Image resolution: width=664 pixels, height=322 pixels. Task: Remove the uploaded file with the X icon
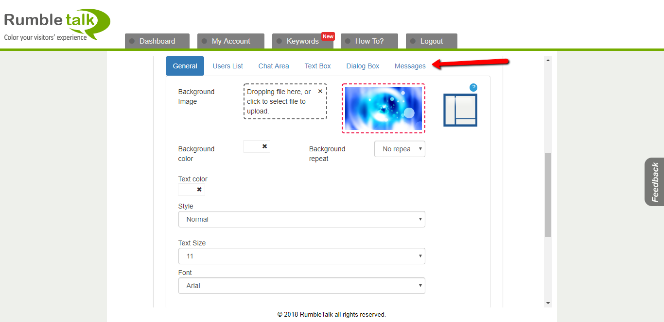tap(320, 91)
